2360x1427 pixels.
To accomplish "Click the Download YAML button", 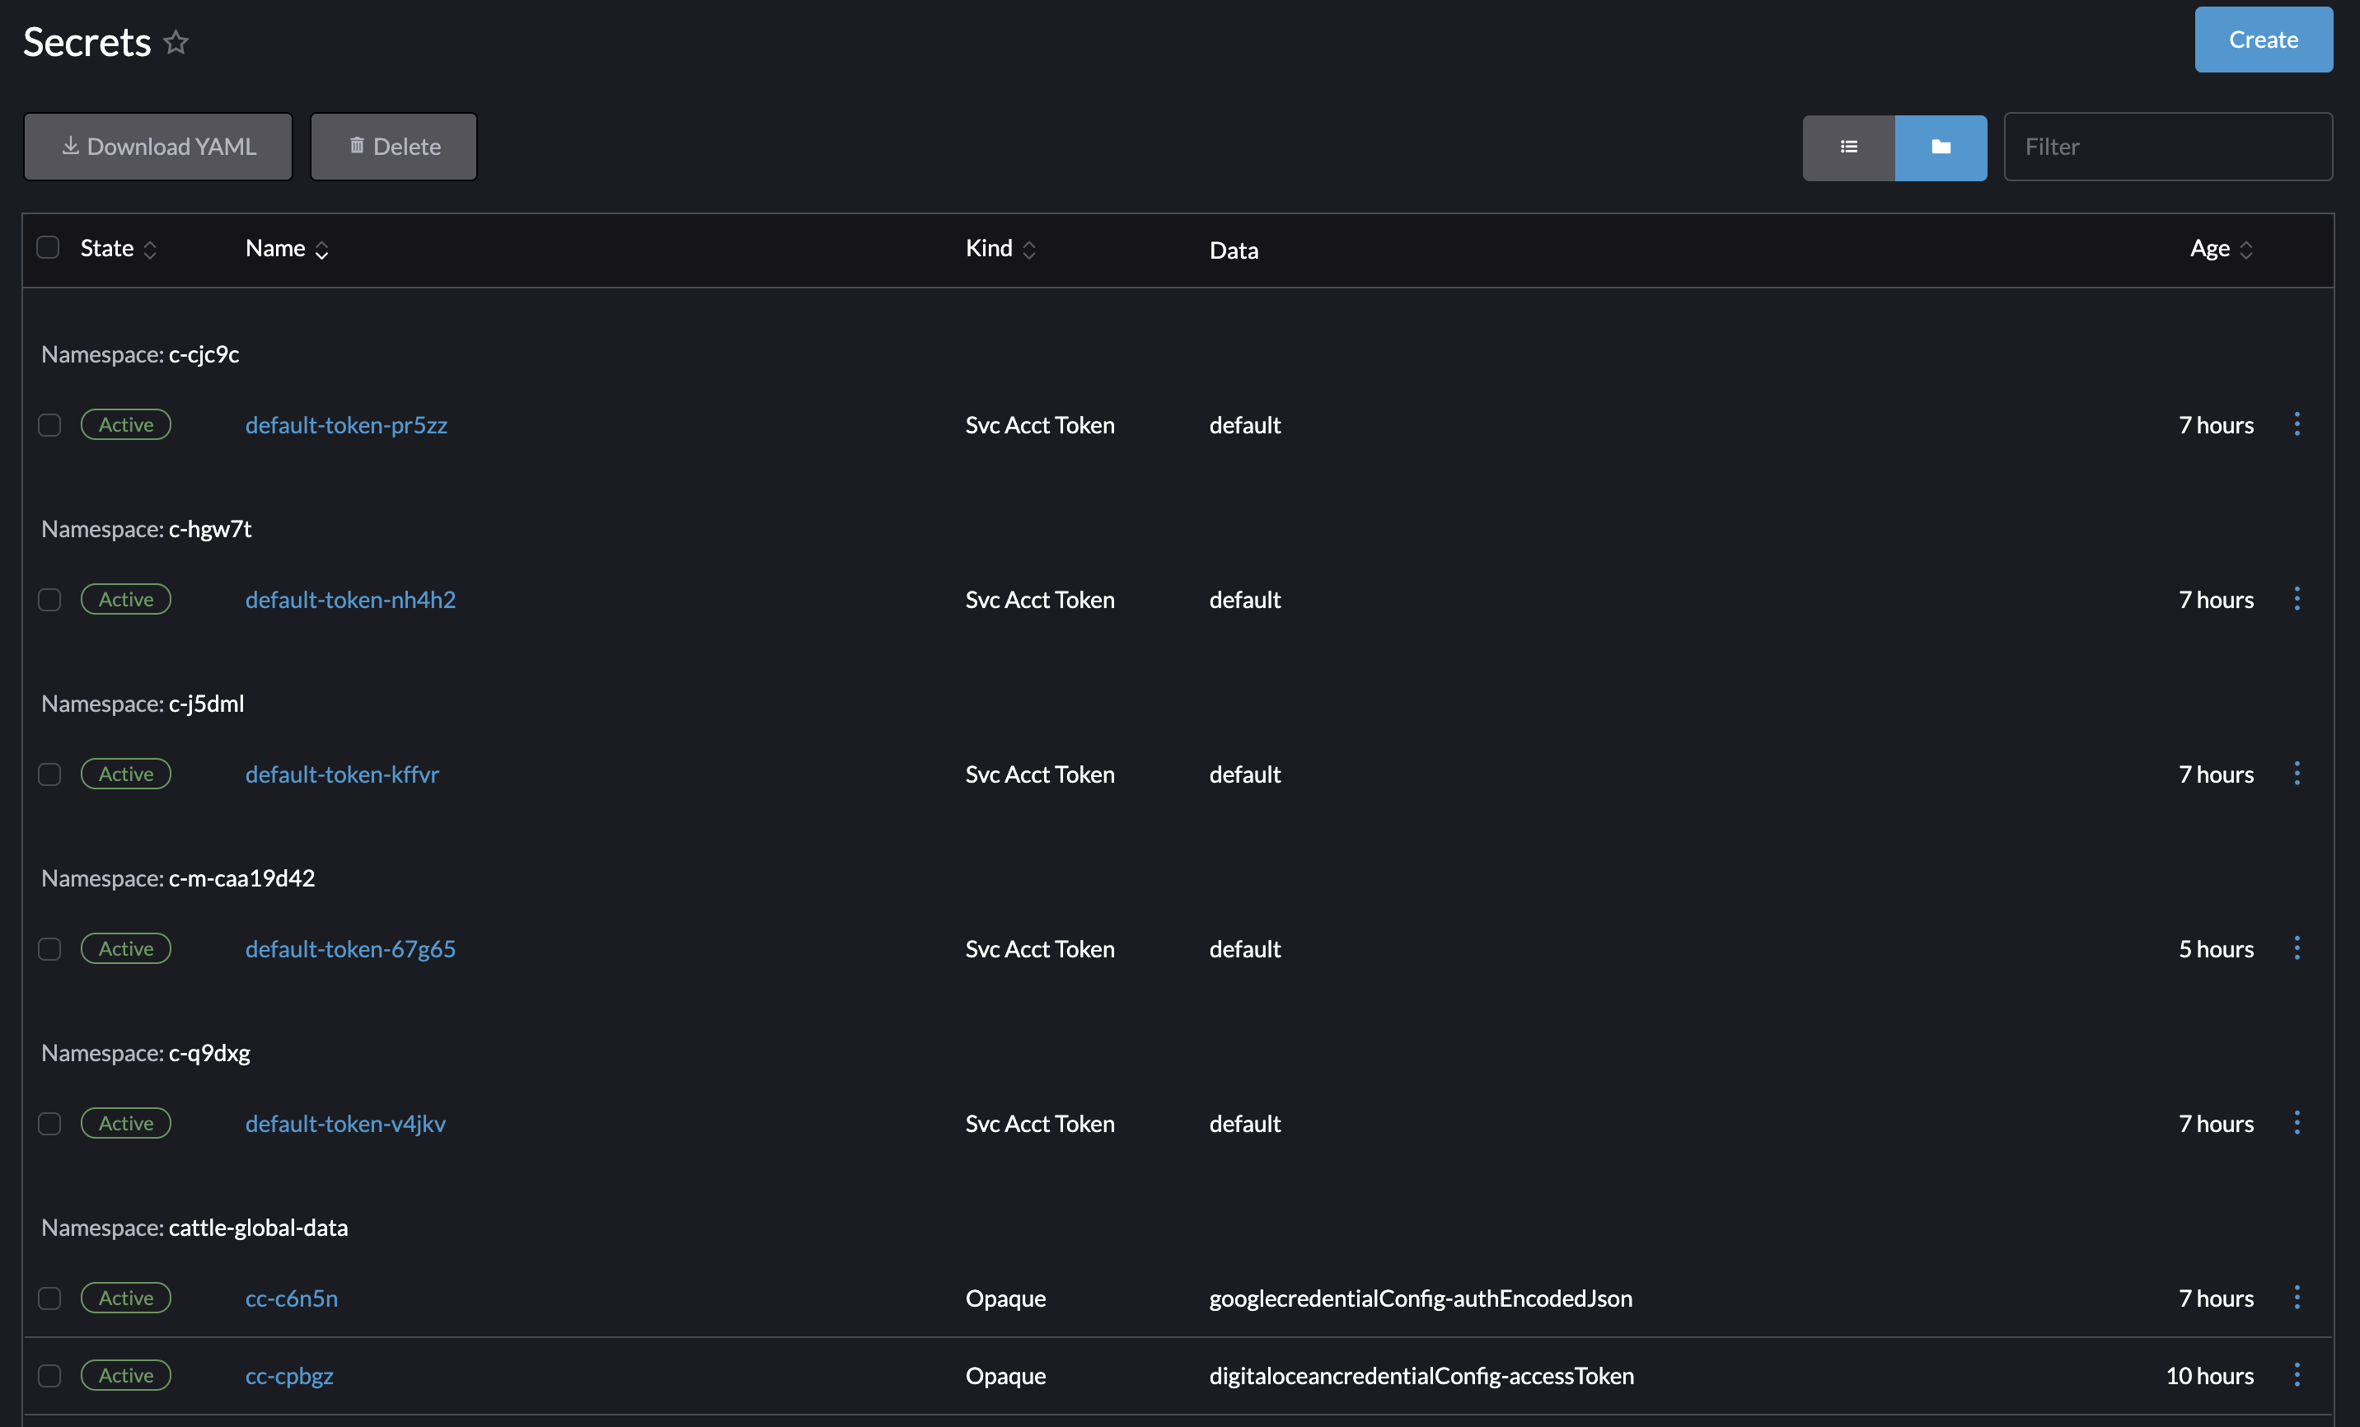I will click(x=157, y=147).
